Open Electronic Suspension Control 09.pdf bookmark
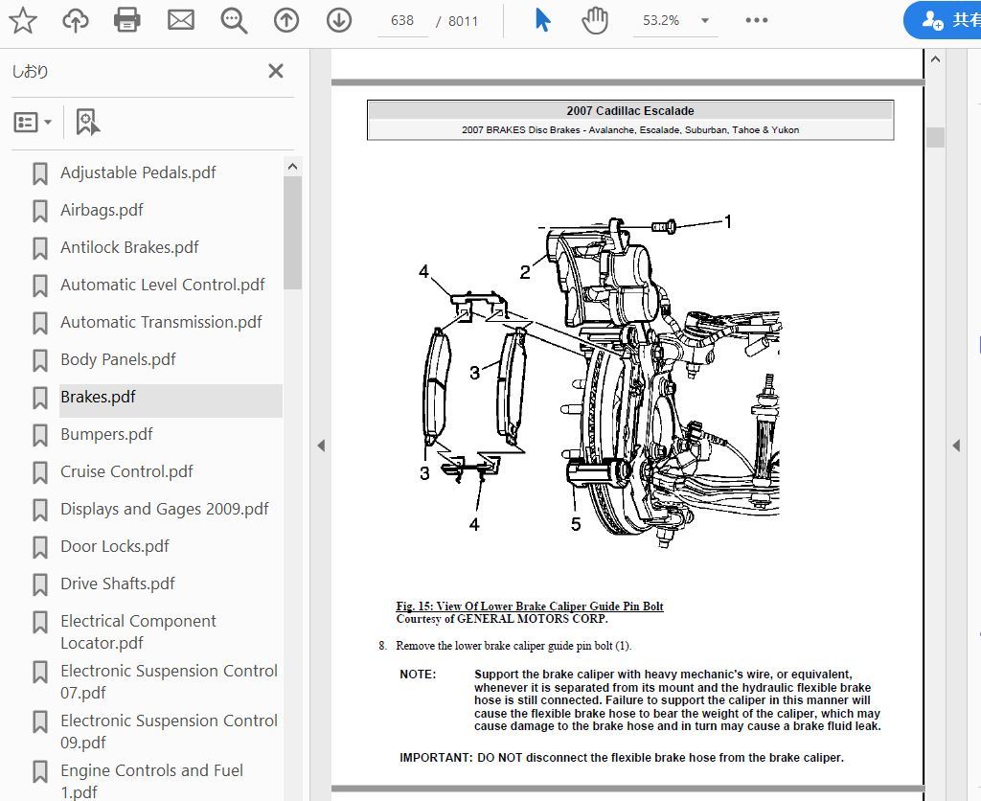This screenshot has height=801, width=981. coord(169,731)
